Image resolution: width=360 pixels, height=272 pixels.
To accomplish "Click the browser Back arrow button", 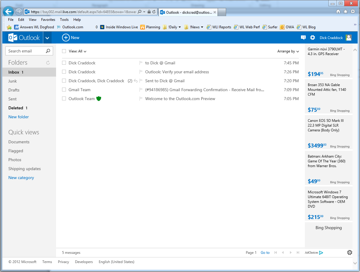I will (9, 12).
